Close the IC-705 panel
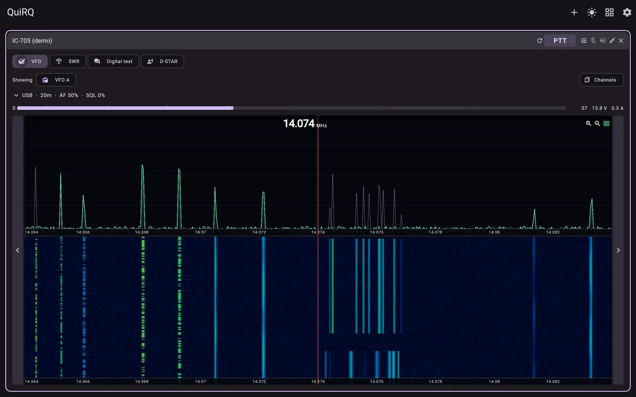The width and height of the screenshot is (636, 397). click(x=621, y=40)
